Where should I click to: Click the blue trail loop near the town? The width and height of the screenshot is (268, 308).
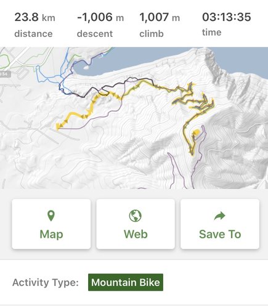pyautogui.click(x=47, y=77)
